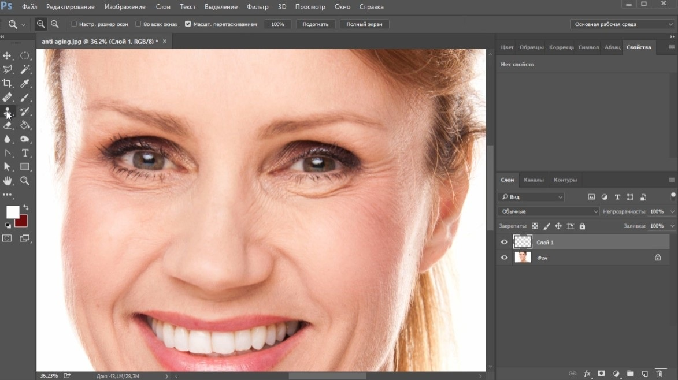Select the Eyedropper tool
This screenshot has height=380, width=678.
pos(25,83)
